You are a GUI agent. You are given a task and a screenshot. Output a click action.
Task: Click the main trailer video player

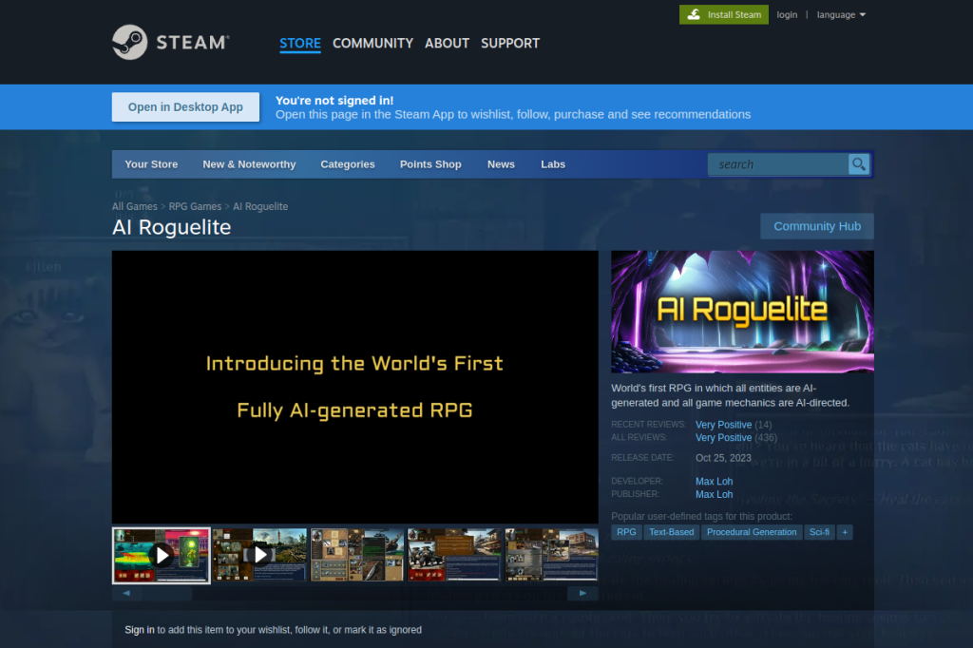click(355, 387)
